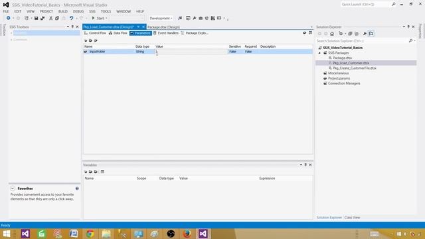
Task: Open the TOOLS menu
Action: pyautogui.click(x=106, y=11)
